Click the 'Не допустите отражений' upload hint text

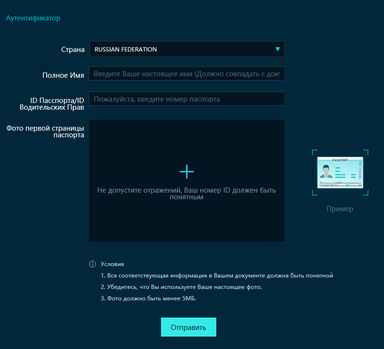click(187, 194)
